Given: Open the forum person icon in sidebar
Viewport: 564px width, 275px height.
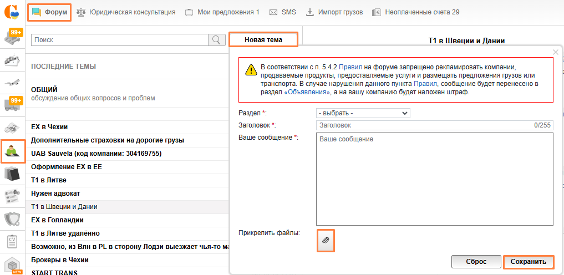Looking at the screenshot, I should tap(12, 151).
